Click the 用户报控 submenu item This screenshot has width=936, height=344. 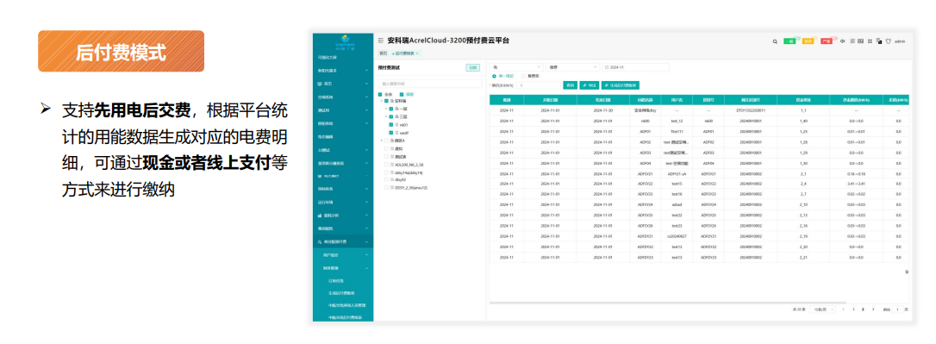(343, 254)
